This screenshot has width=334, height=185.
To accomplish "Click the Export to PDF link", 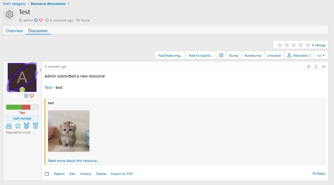I will tap(122, 174).
